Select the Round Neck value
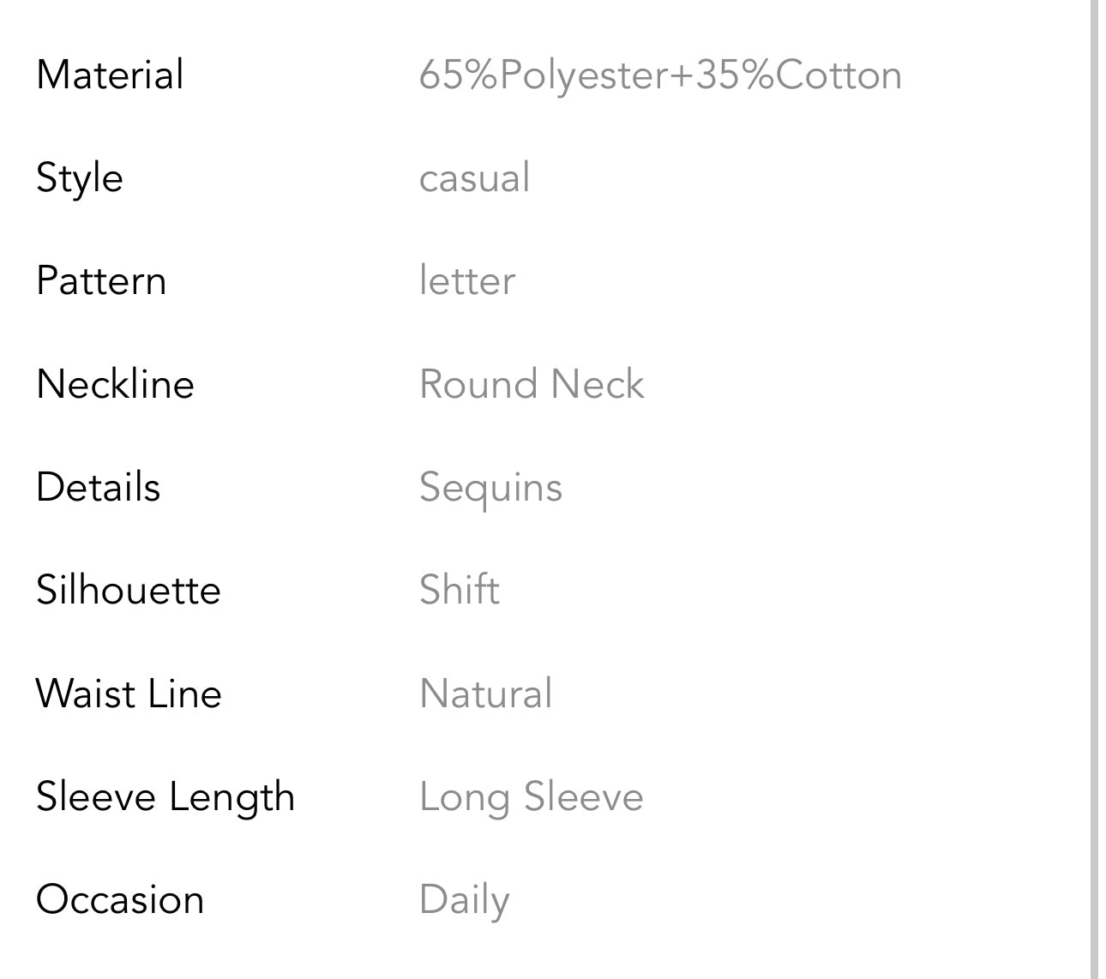1106x979 pixels. click(x=532, y=384)
